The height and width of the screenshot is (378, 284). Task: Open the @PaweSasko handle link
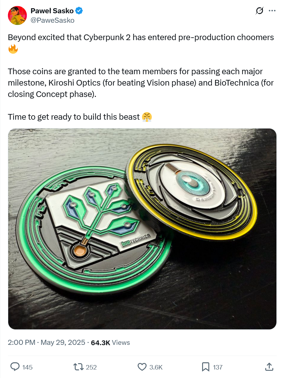tap(52, 20)
